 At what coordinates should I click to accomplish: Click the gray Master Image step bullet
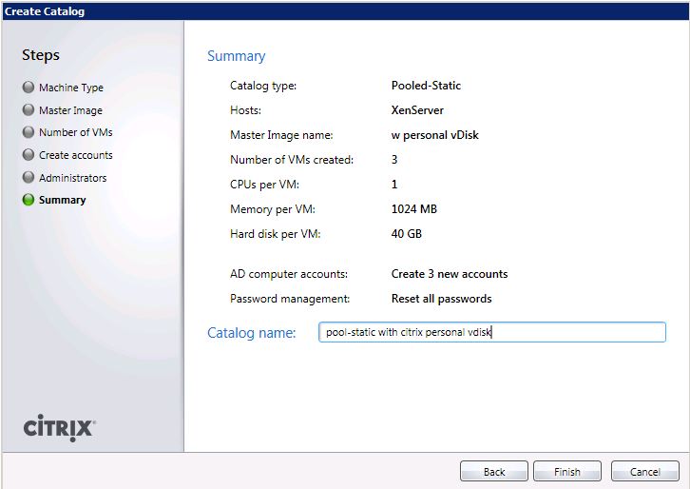tap(29, 109)
